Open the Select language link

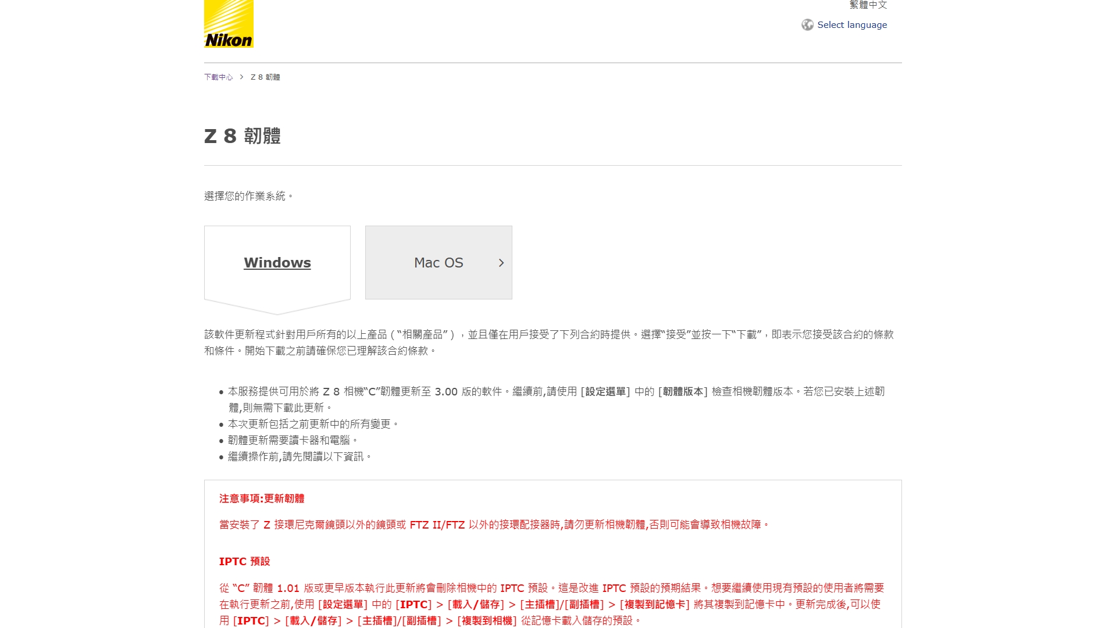(852, 25)
